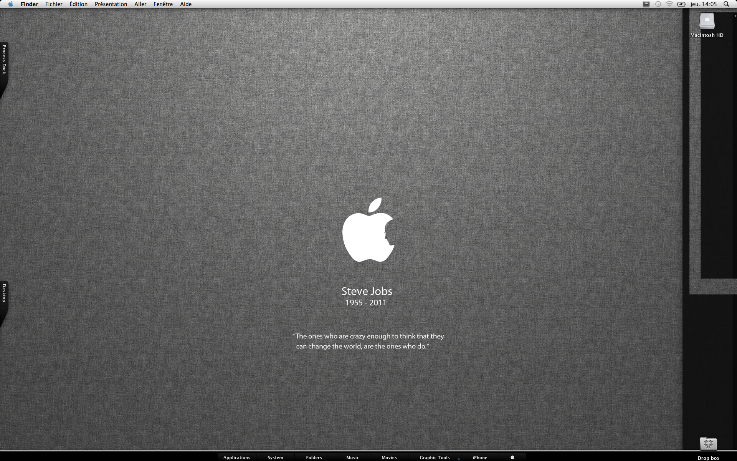Viewport: 737px width, 461px height.
Task: Open the Fenêtre menu
Action: tap(163, 4)
